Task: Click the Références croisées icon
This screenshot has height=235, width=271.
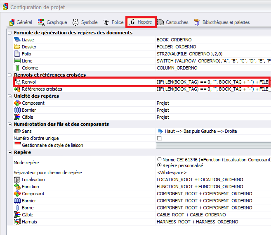Action: tap(17, 89)
